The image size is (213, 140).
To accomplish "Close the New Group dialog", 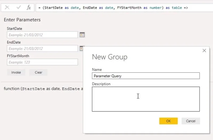I will tap(204, 51).
